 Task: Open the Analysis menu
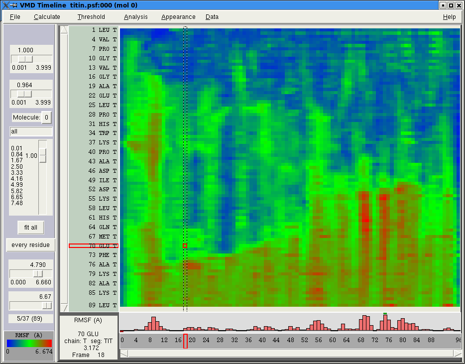click(136, 17)
